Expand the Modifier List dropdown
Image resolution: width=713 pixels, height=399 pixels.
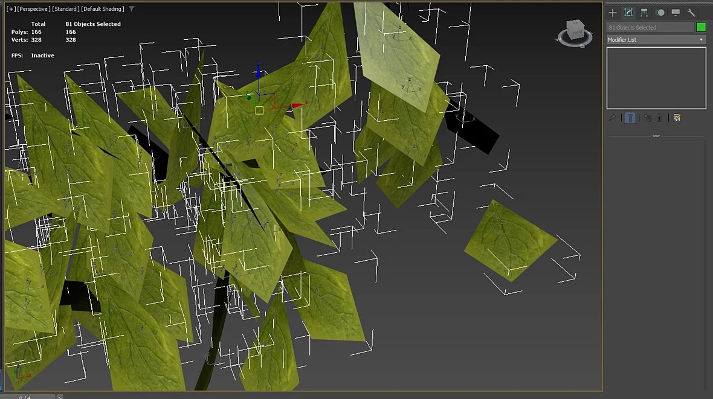pos(656,39)
